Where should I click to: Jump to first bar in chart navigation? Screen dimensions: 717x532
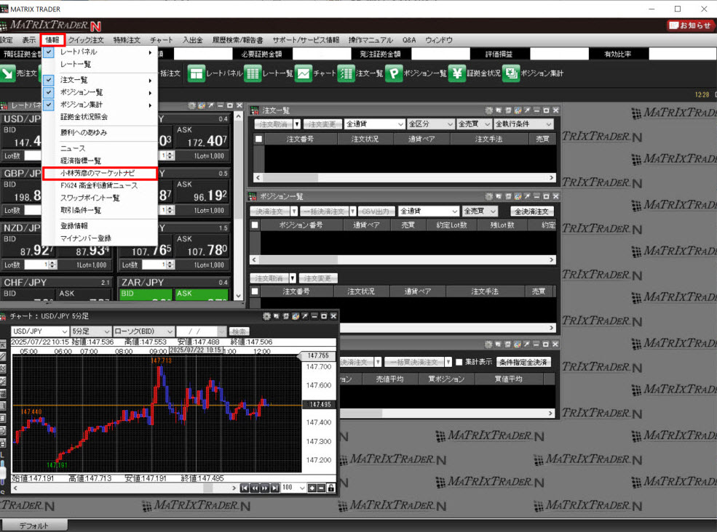(245, 488)
